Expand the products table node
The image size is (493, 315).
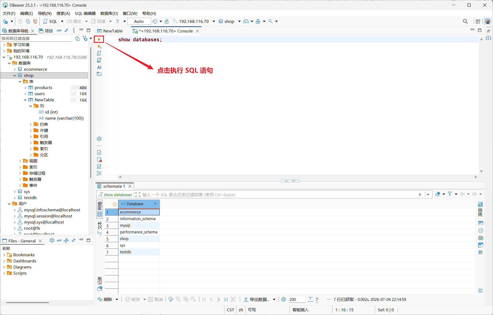(25, 88)
